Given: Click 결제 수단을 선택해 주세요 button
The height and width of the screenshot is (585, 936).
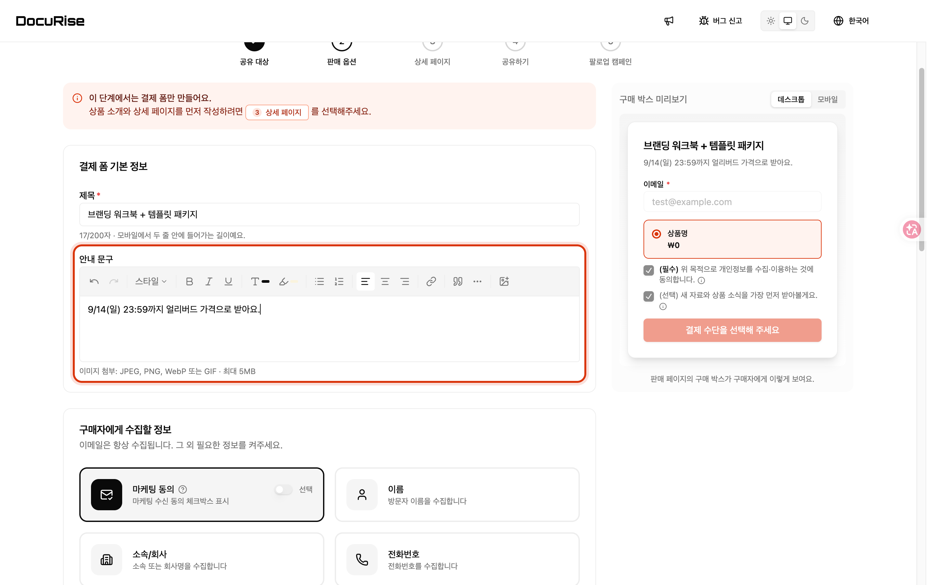Looking at the screenshot, I should 732,330.
